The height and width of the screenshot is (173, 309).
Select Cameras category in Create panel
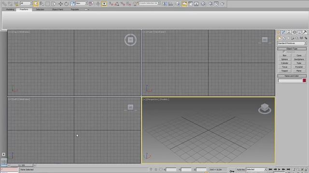tap(293, 38)
